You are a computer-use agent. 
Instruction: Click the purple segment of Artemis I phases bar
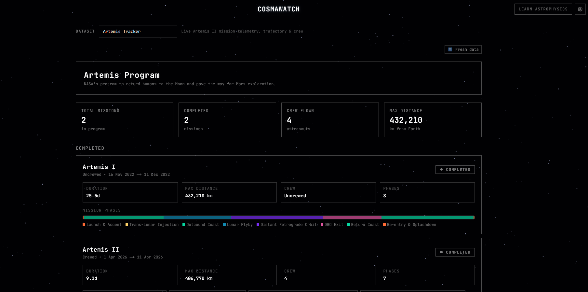(x=277, y=217)
